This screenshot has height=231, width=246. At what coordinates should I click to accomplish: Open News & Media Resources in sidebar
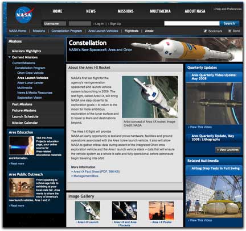pyautogui.click(x=35, y=93)
